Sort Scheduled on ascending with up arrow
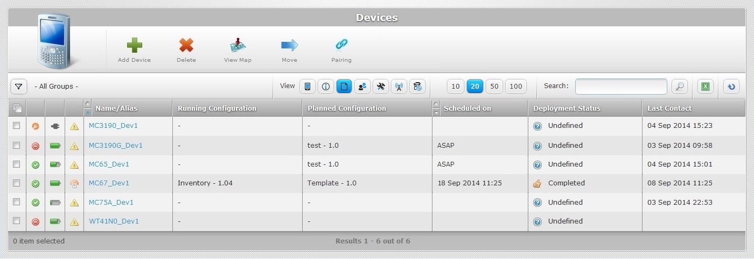The width and height of the screenshot is (754, 259). (x=436, y=104)
